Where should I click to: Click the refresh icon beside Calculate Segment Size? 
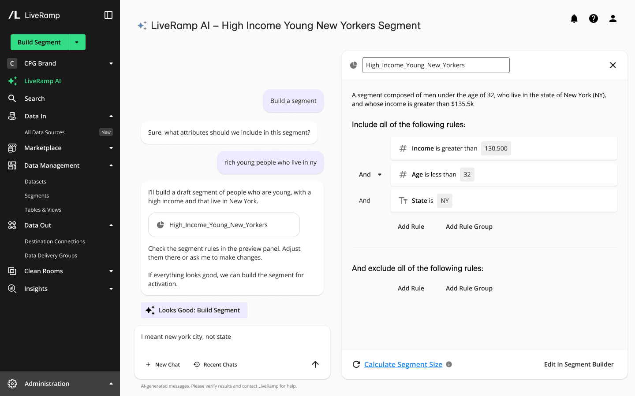tap(356, 364)
